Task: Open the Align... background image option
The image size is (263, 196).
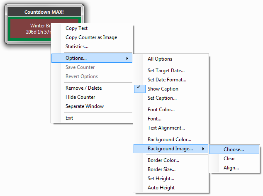Action: click(231, 168)
